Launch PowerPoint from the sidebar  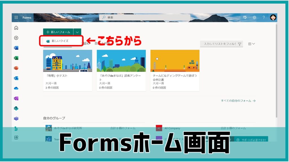click(x=16, y=68)
